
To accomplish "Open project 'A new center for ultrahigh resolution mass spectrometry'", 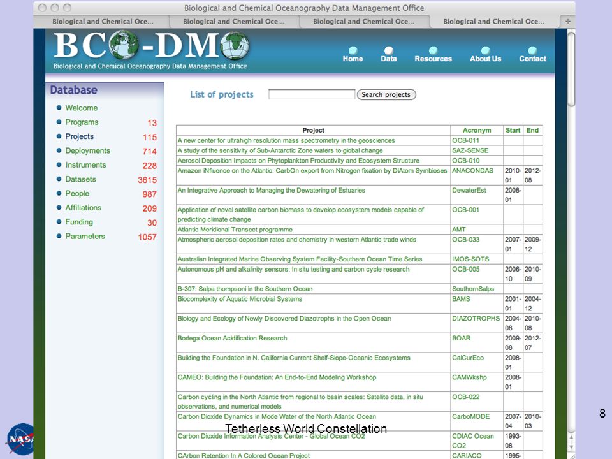I will point(286,140).
